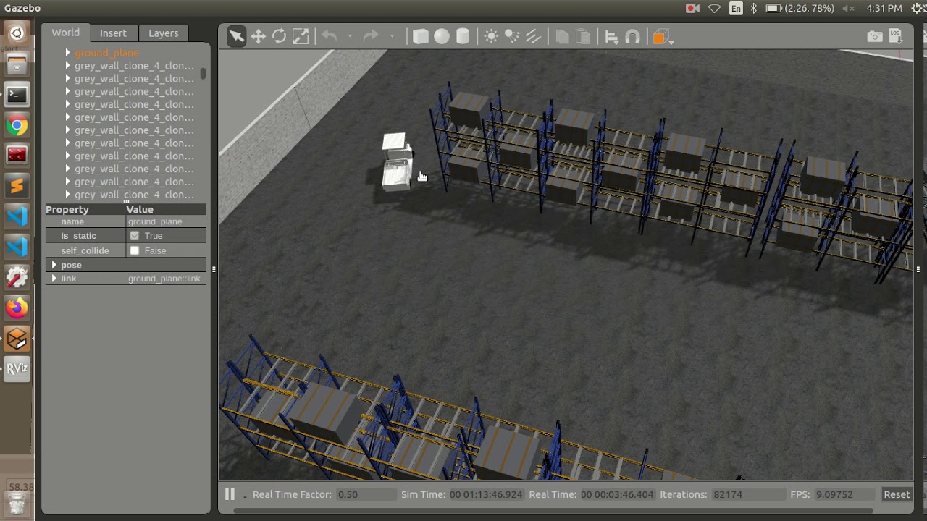Open Terminal from the Ubuntu dock

pos(17,95)
